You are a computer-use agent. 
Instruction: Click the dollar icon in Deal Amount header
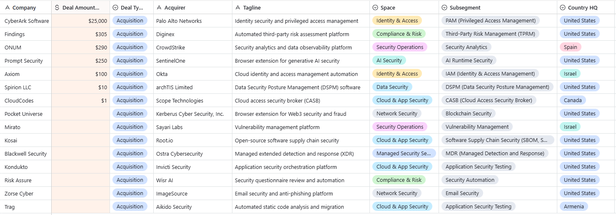57,7
